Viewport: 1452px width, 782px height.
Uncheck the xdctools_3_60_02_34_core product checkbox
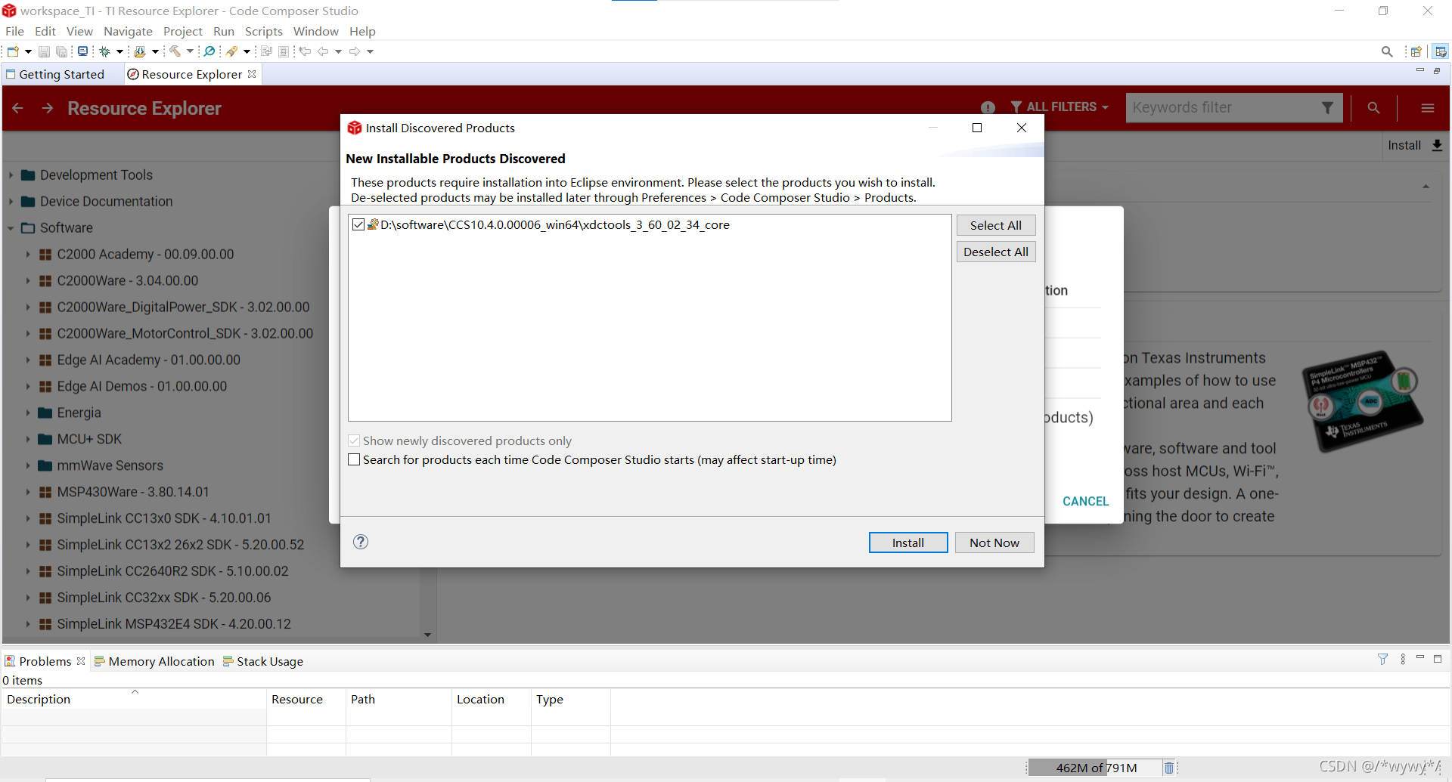pos(358,224)
